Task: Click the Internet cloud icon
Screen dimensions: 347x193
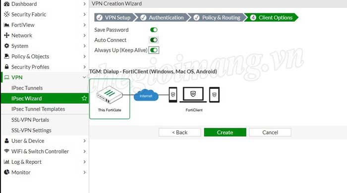Action: [x=146, y=95]
